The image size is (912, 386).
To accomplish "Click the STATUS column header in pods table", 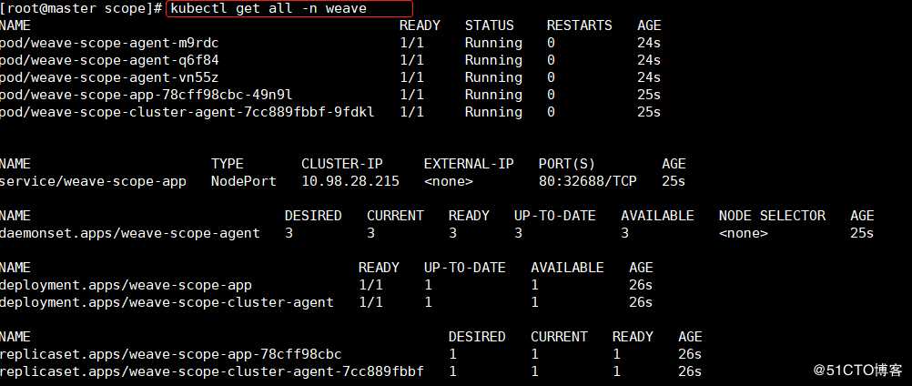I will pyautogui.click(x=489, y=25).
